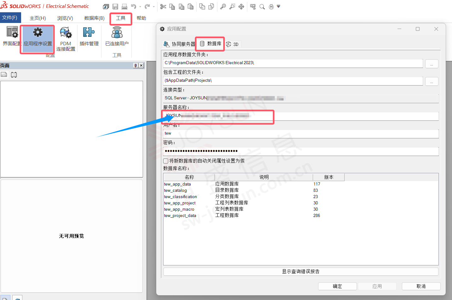Open the 数据库(B) ribbon menu
Viewport: 452px width, 300px height.
click(x=94, y=18)
